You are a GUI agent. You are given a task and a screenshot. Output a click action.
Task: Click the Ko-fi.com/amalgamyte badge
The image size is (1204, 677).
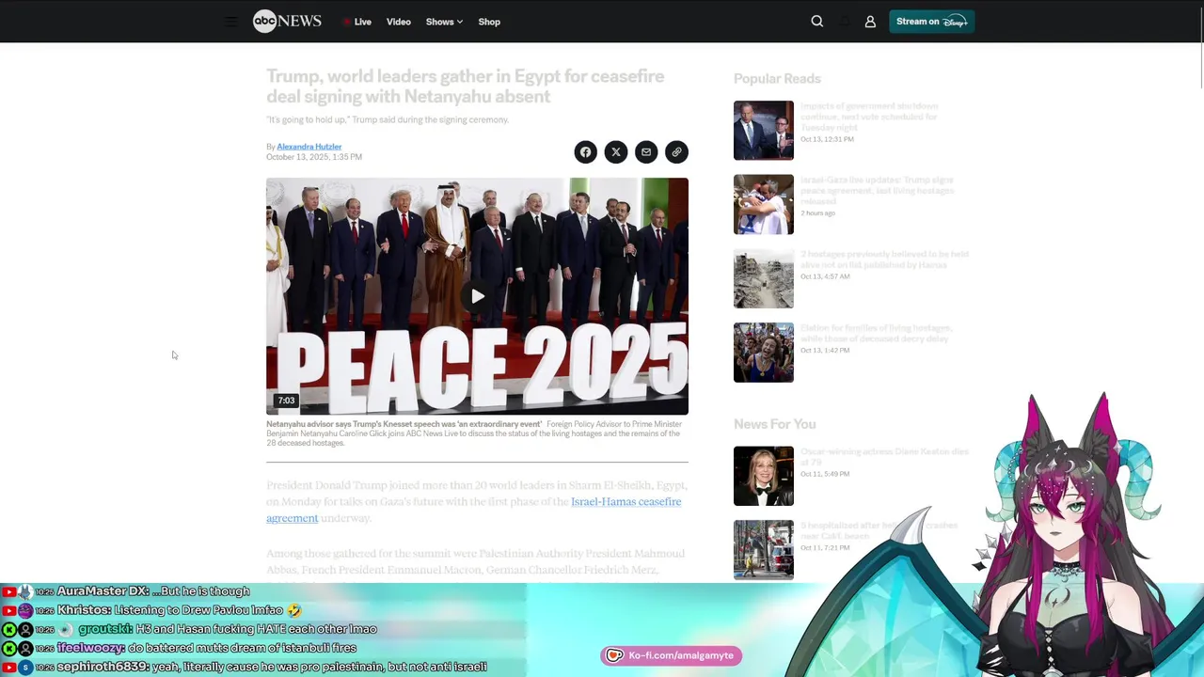[671, 655]
